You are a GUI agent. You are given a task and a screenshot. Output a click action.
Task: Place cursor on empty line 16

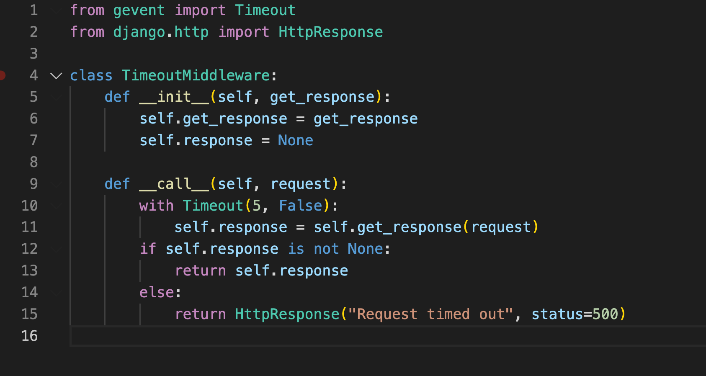[x=388, y=336]
